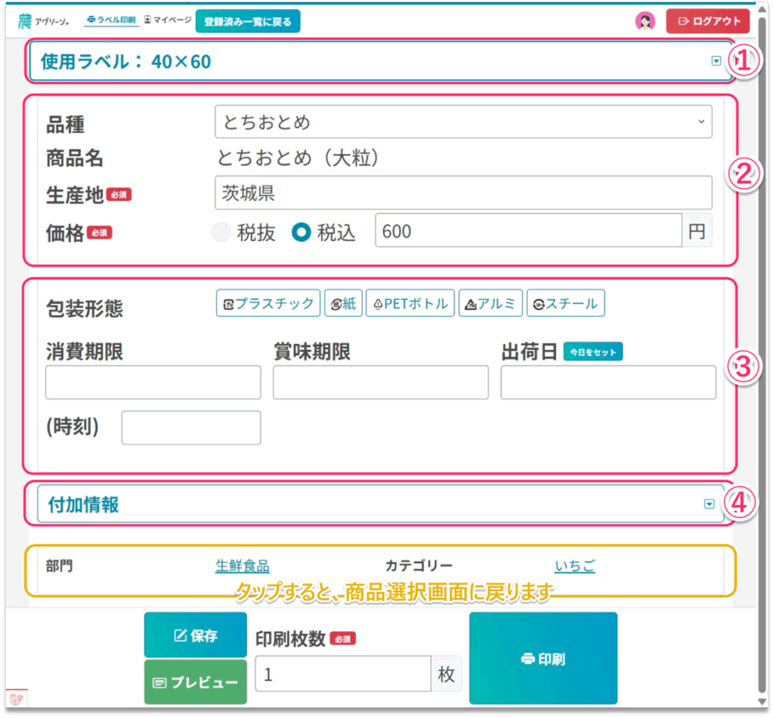The height and width of the screenshot is (718, 774).
Task: Select the プラスチック packaging icon button
Action: pos(268,304)
